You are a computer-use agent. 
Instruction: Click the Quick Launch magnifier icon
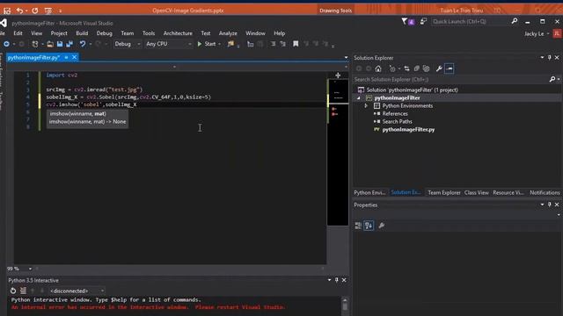515,21
